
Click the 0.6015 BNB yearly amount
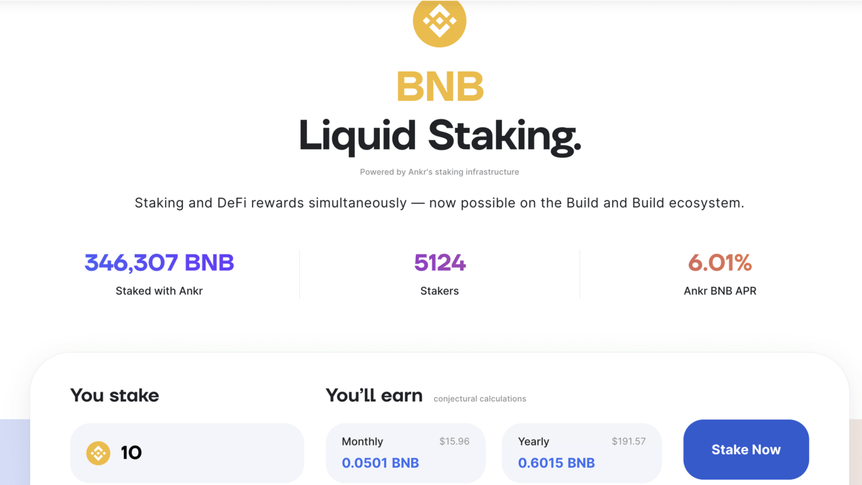tap(556, 463)
